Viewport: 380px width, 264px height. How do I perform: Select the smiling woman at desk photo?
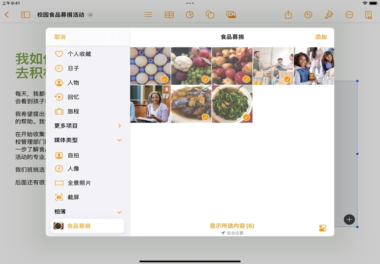point(150,104)
